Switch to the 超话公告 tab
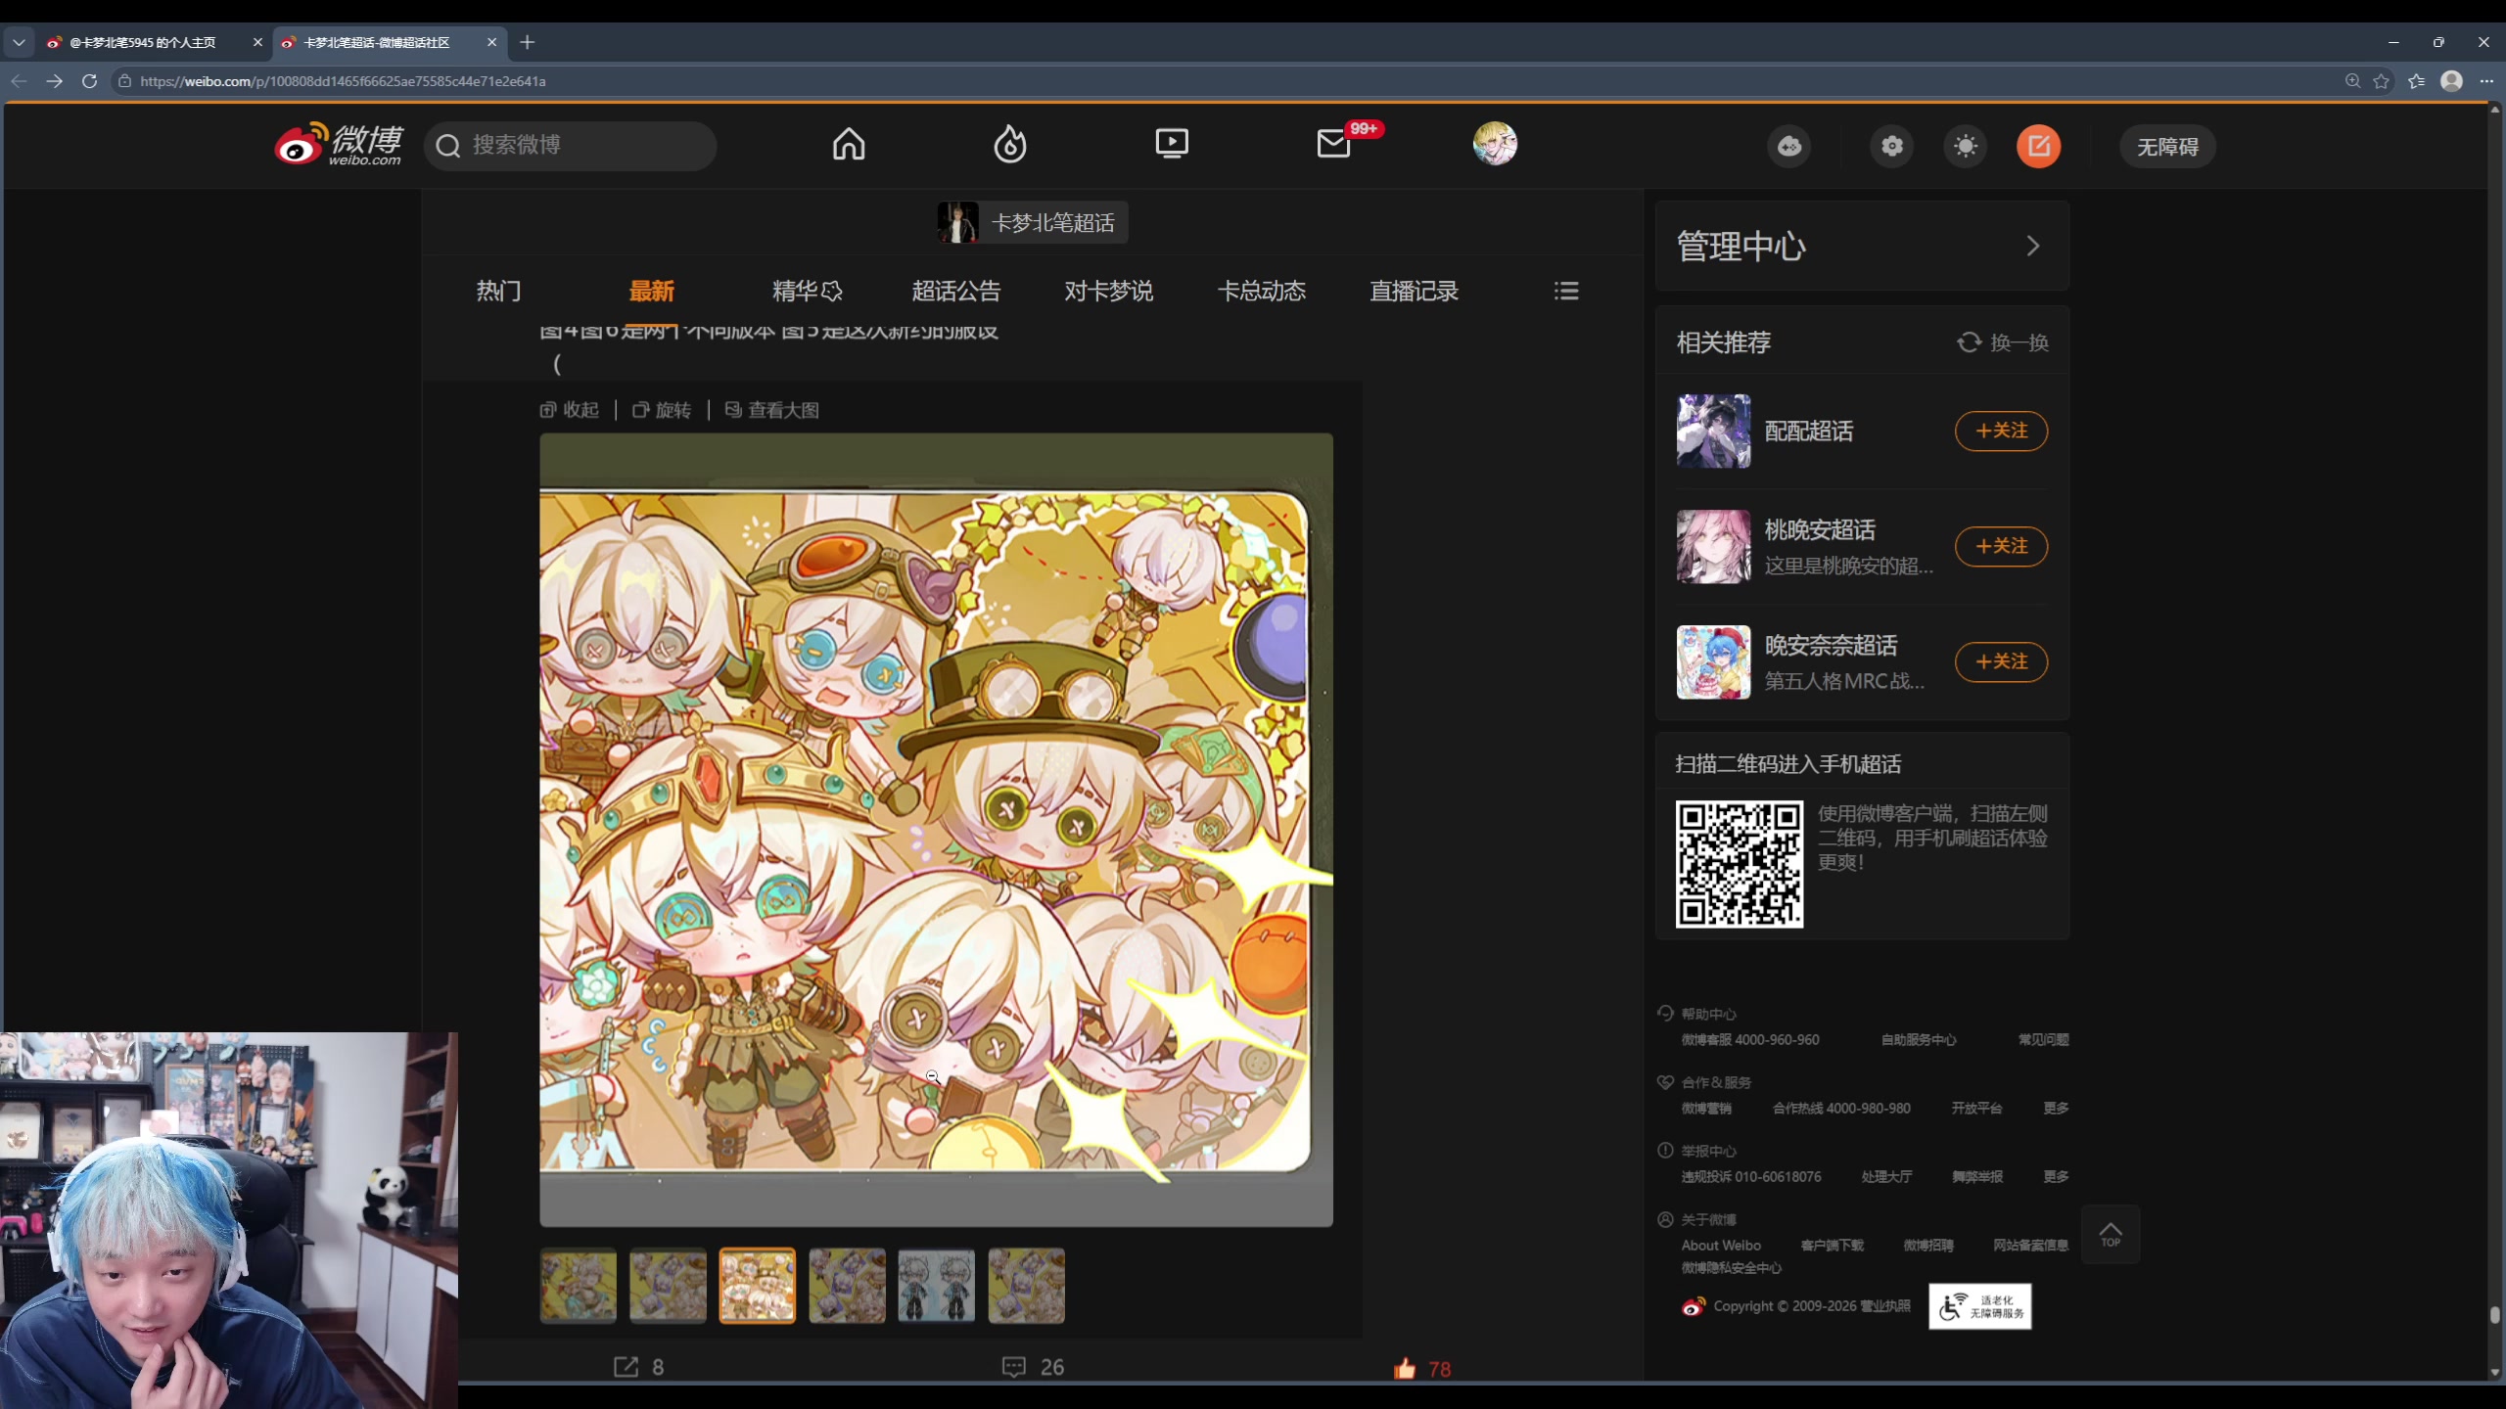The image size is (2506, 1409). pyautogui.click(x=956, y=291)
